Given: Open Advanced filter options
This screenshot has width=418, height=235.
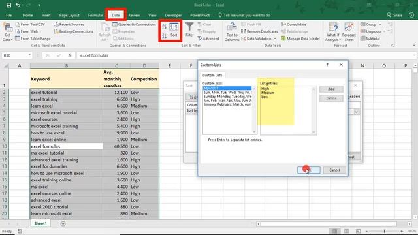Looking at the screenshot, I should [208, 39].
